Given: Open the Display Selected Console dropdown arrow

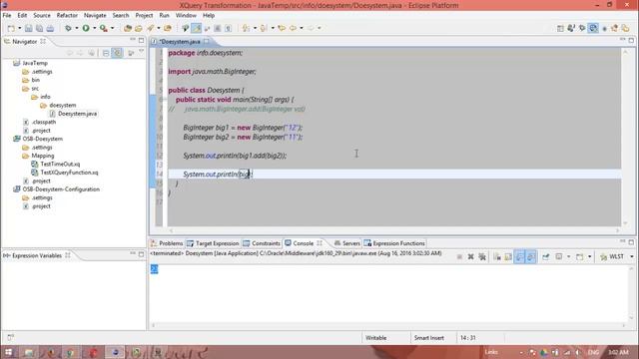Looking at the screenshot, I should (568, 256).
